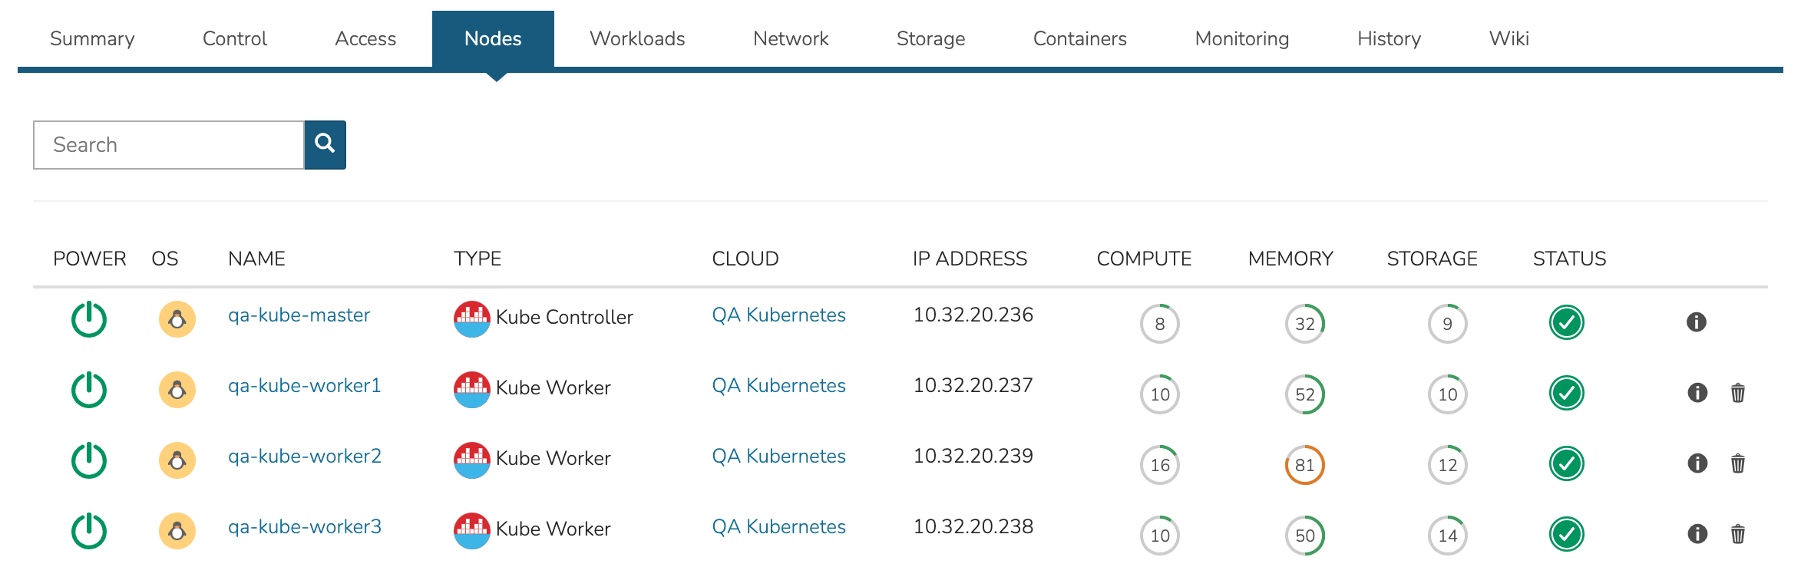The image size is (1801, 577).
Task: Toggle the power button for qa-kube-worker1
Action: click(x=89, y=390)
